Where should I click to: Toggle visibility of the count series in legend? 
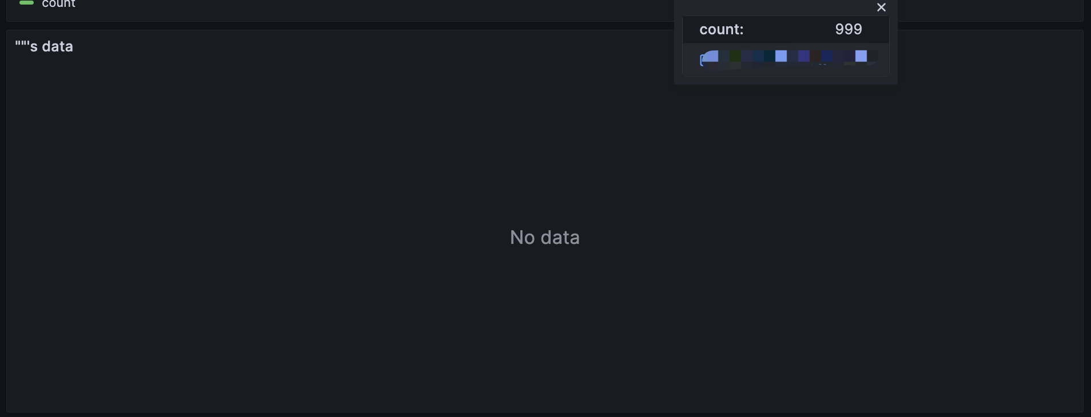pyautogui.click(x=59, y=3)
